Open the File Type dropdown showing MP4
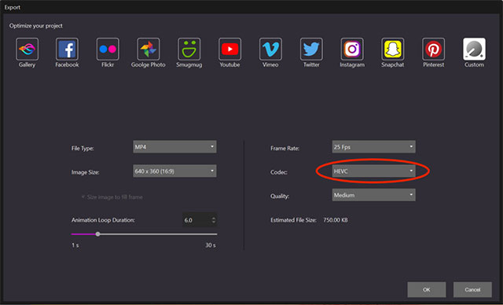Viewport: 503px width, 305px height. pos(174,147)
